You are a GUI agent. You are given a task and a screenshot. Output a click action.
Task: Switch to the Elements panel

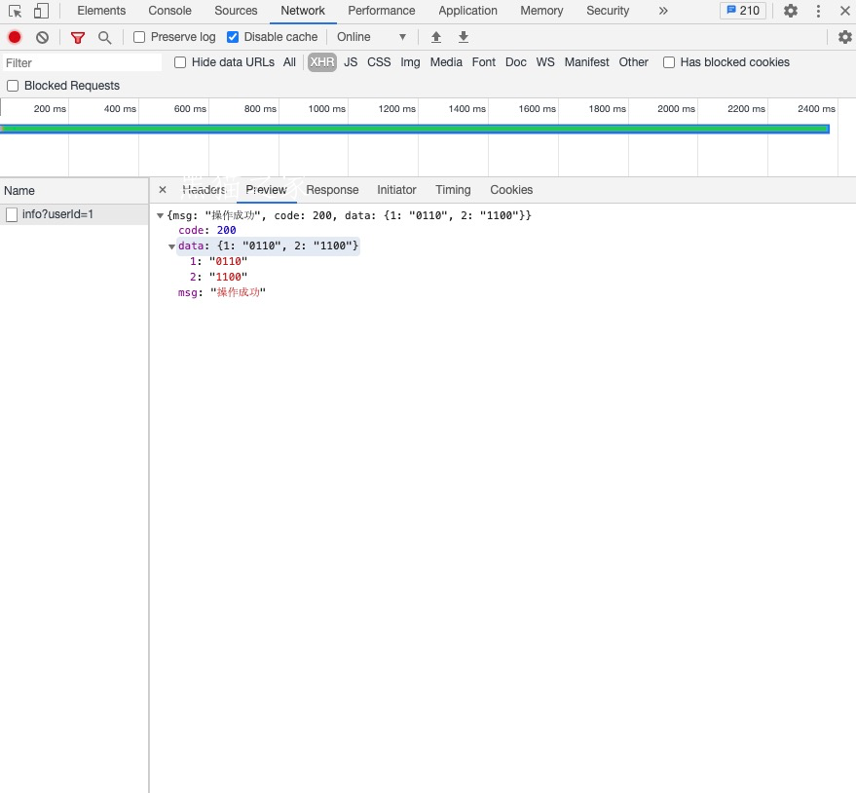pos(101,11)
